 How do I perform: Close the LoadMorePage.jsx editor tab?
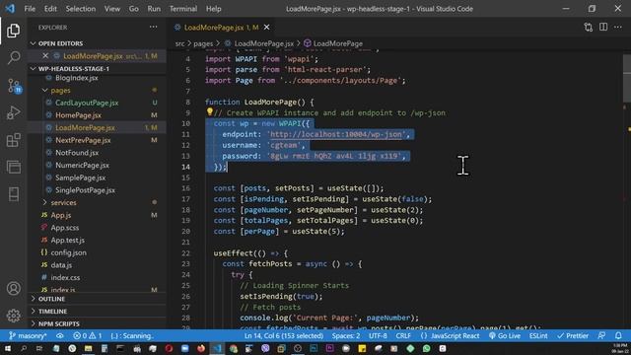[x=266, y=27]
